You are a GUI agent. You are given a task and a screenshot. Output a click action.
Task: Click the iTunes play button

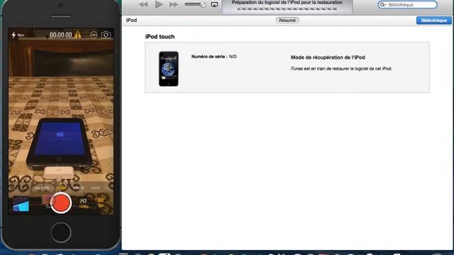(x=159, y=4)
